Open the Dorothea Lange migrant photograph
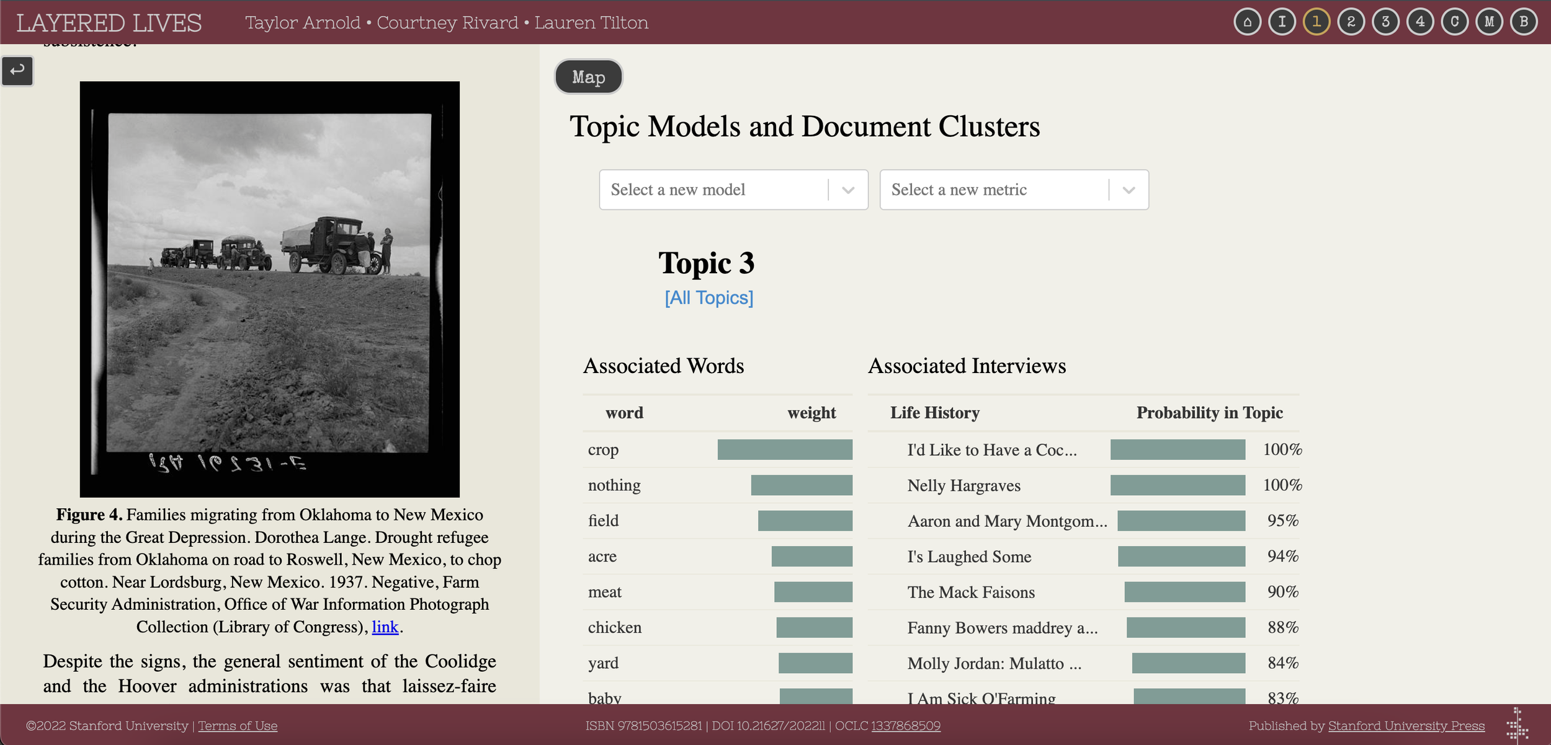 269,289
